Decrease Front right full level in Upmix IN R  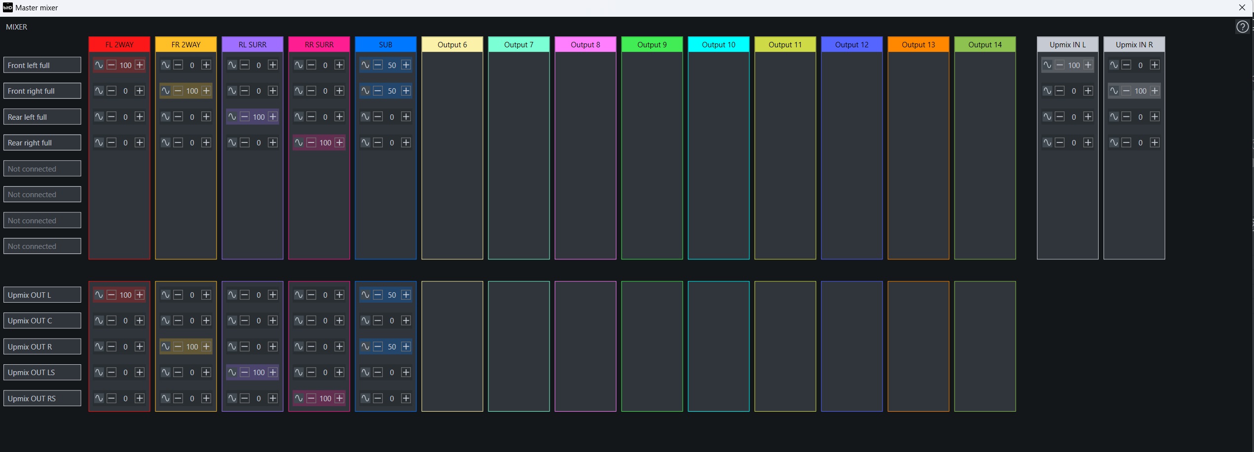pyautogui.click(x=1126, y=91)
